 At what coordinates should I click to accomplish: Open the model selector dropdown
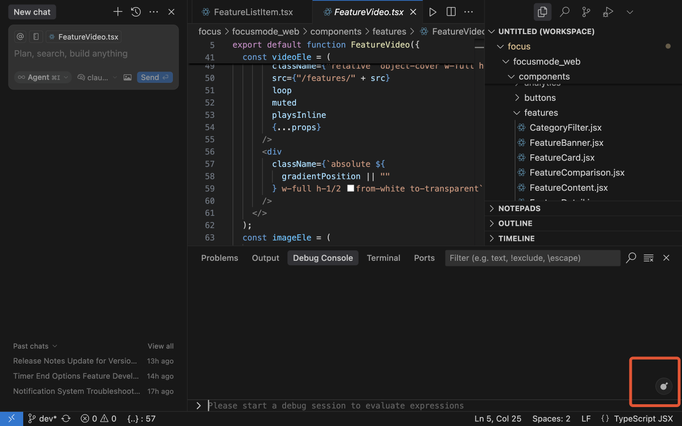pyautogui.click(x=97, y=77)
